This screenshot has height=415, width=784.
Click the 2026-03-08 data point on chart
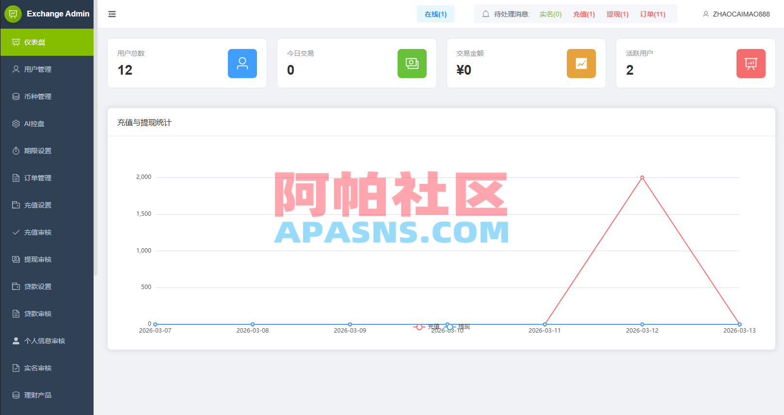[253, 324]
